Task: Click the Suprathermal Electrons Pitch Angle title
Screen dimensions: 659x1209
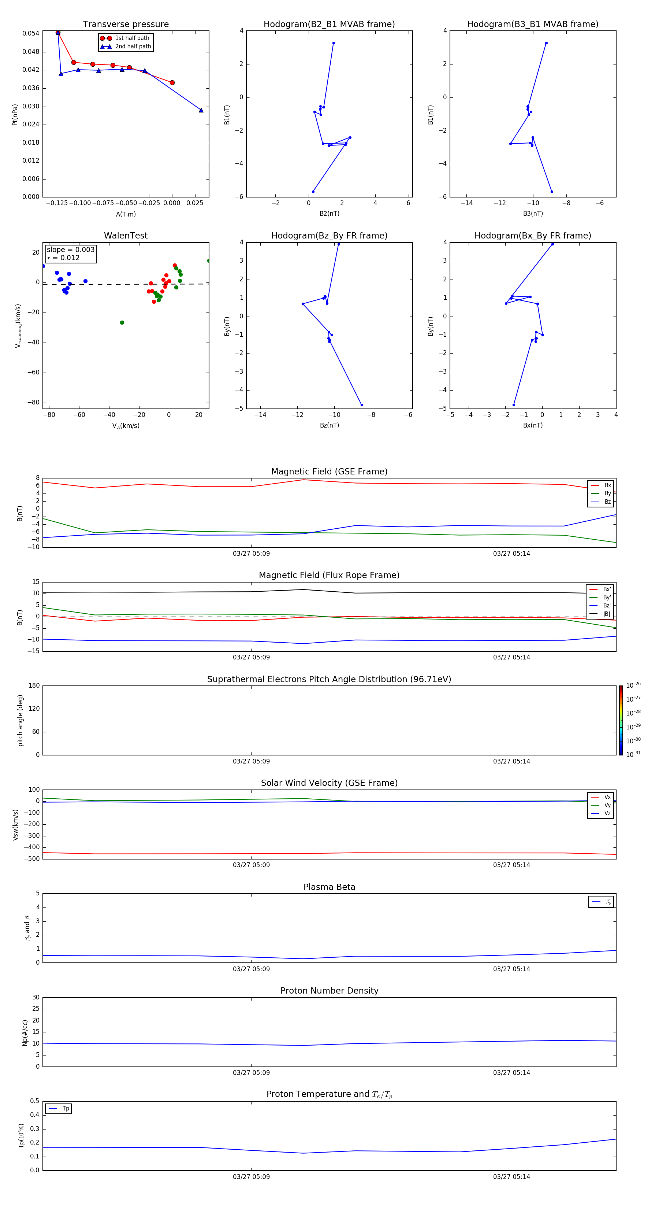Action: 329,679
